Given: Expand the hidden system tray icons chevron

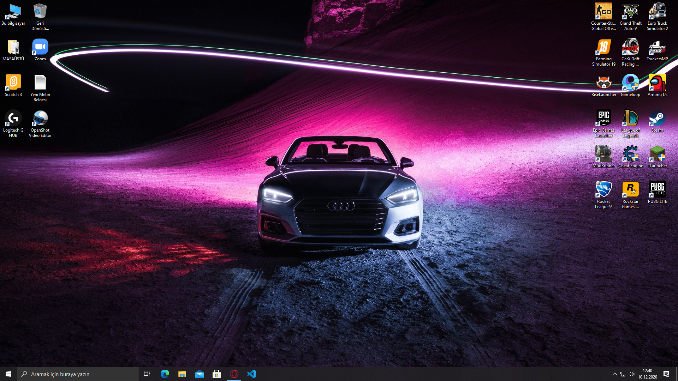Looking at the screenshot, I should [614, 374].
